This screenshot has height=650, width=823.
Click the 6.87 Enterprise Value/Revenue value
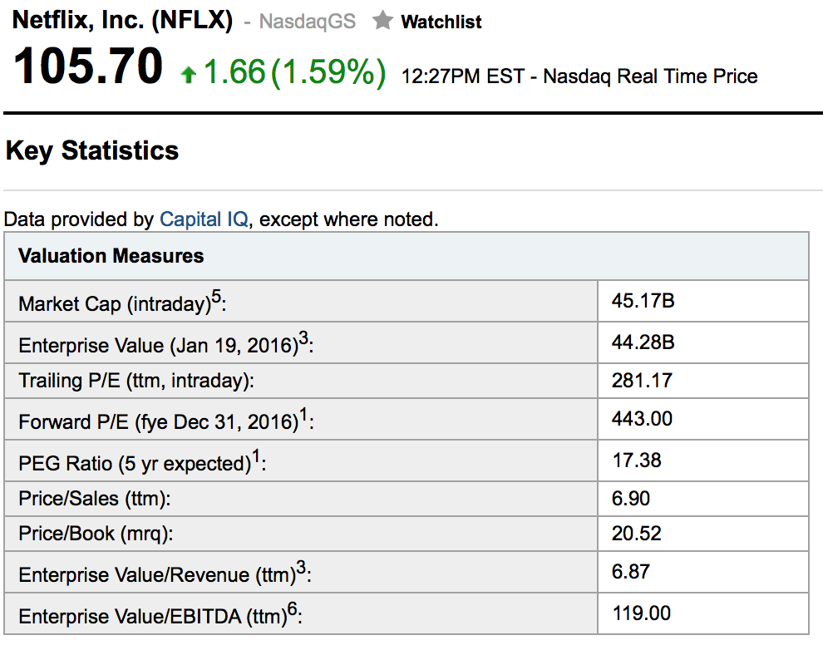pos(631,572)
